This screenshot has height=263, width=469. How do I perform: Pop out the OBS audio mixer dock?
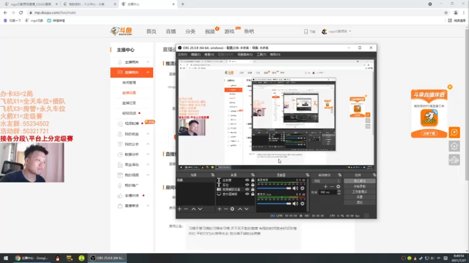pos(307,175)
